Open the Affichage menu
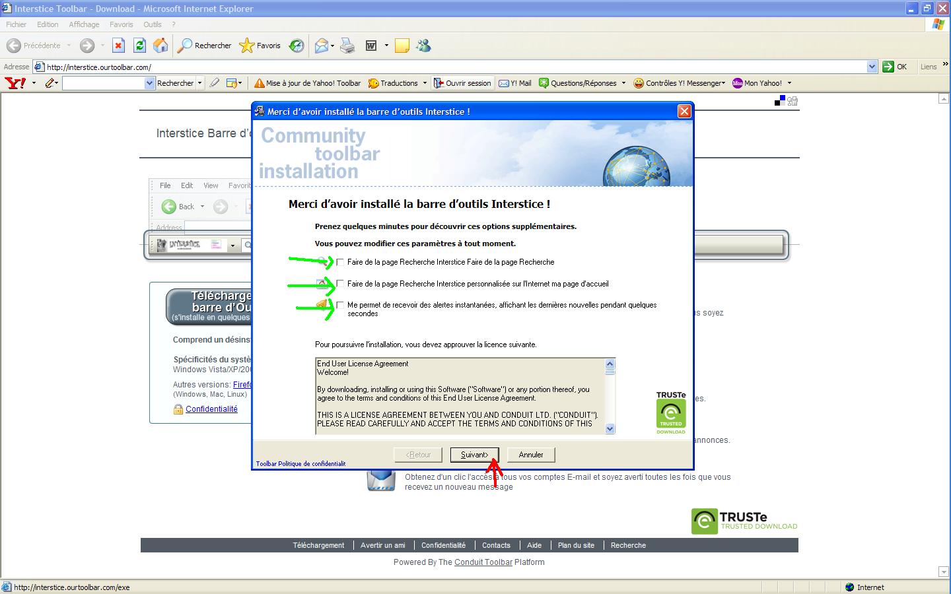Viewport: 951px width, 594px height. click(84, 24)
